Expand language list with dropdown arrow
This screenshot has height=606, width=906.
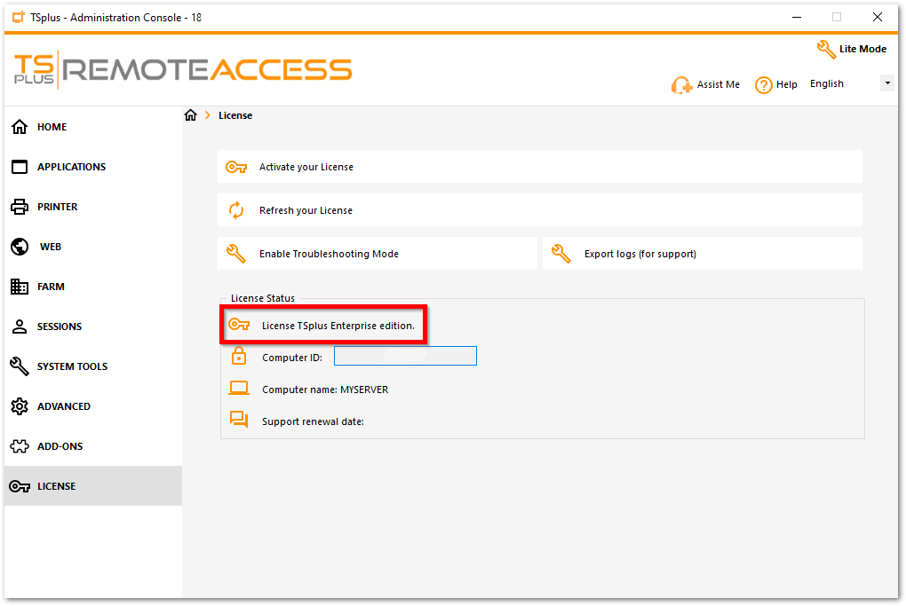pyautogui.click(x=886, y=83)
